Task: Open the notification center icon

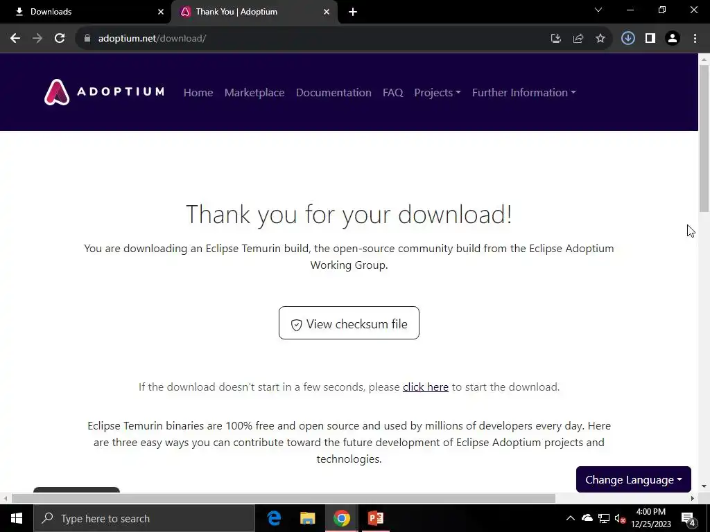Action: click(689, 519)
